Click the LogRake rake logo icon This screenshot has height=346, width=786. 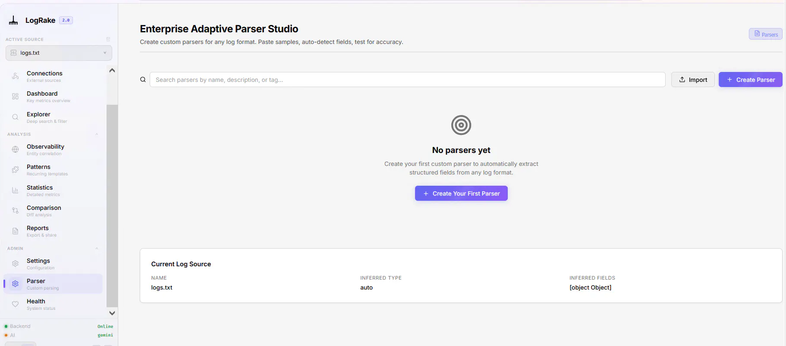(13, 20)
